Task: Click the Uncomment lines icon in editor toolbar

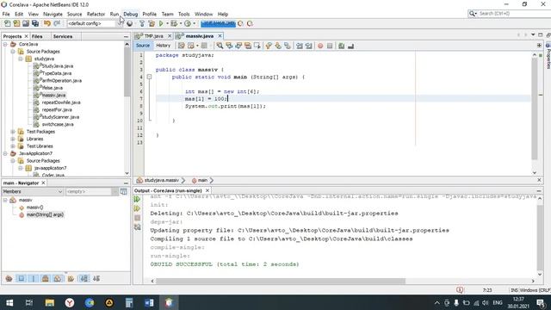Action: (350, 46)
